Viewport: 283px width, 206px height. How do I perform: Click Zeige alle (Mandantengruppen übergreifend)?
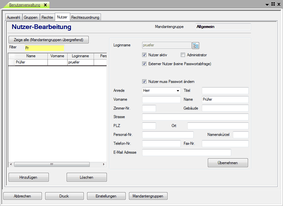tap(48, 40)
